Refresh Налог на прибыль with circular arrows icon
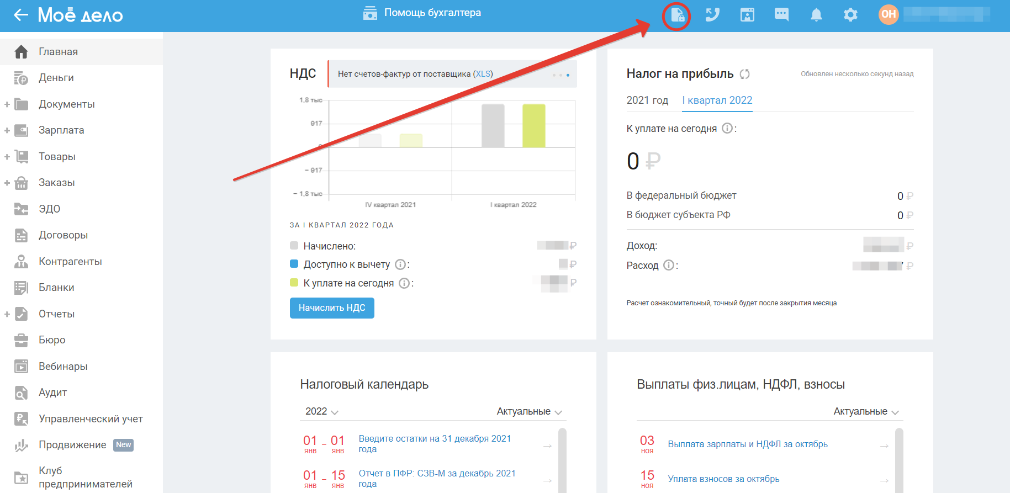 (744, 74)
